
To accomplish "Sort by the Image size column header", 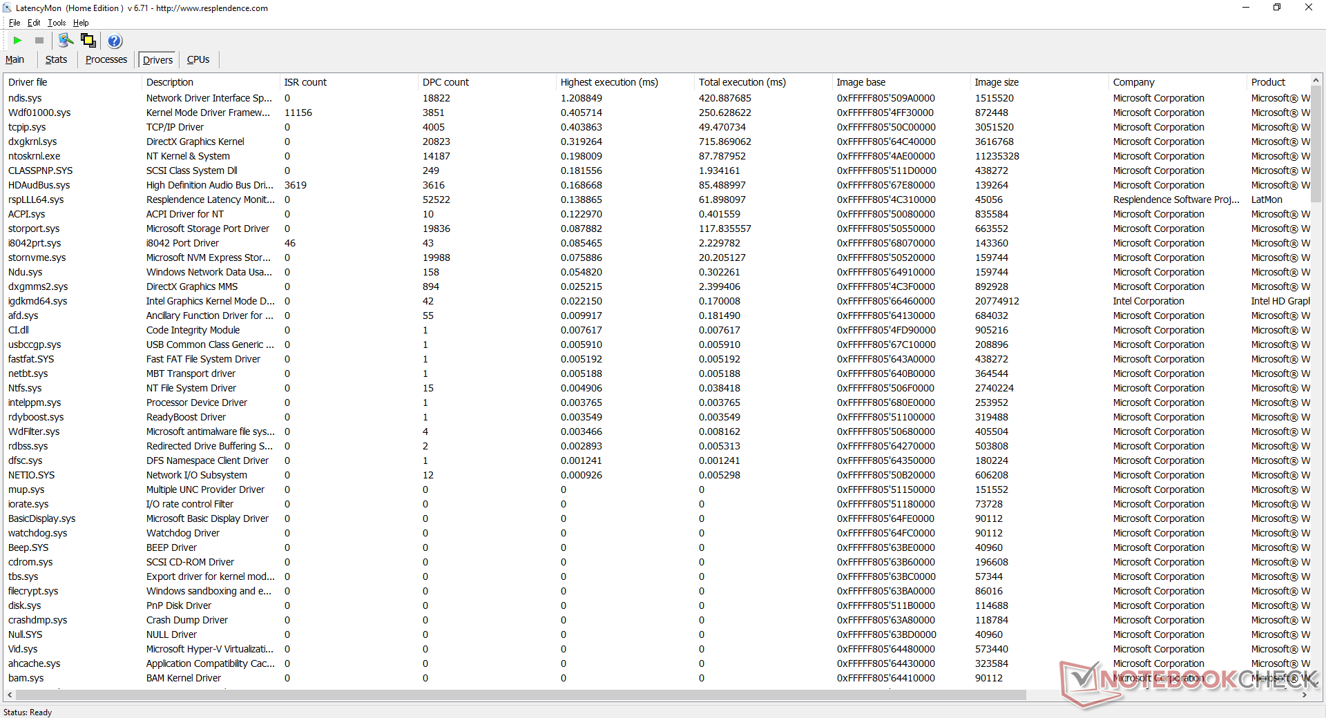I will (x=1039, y=82).
